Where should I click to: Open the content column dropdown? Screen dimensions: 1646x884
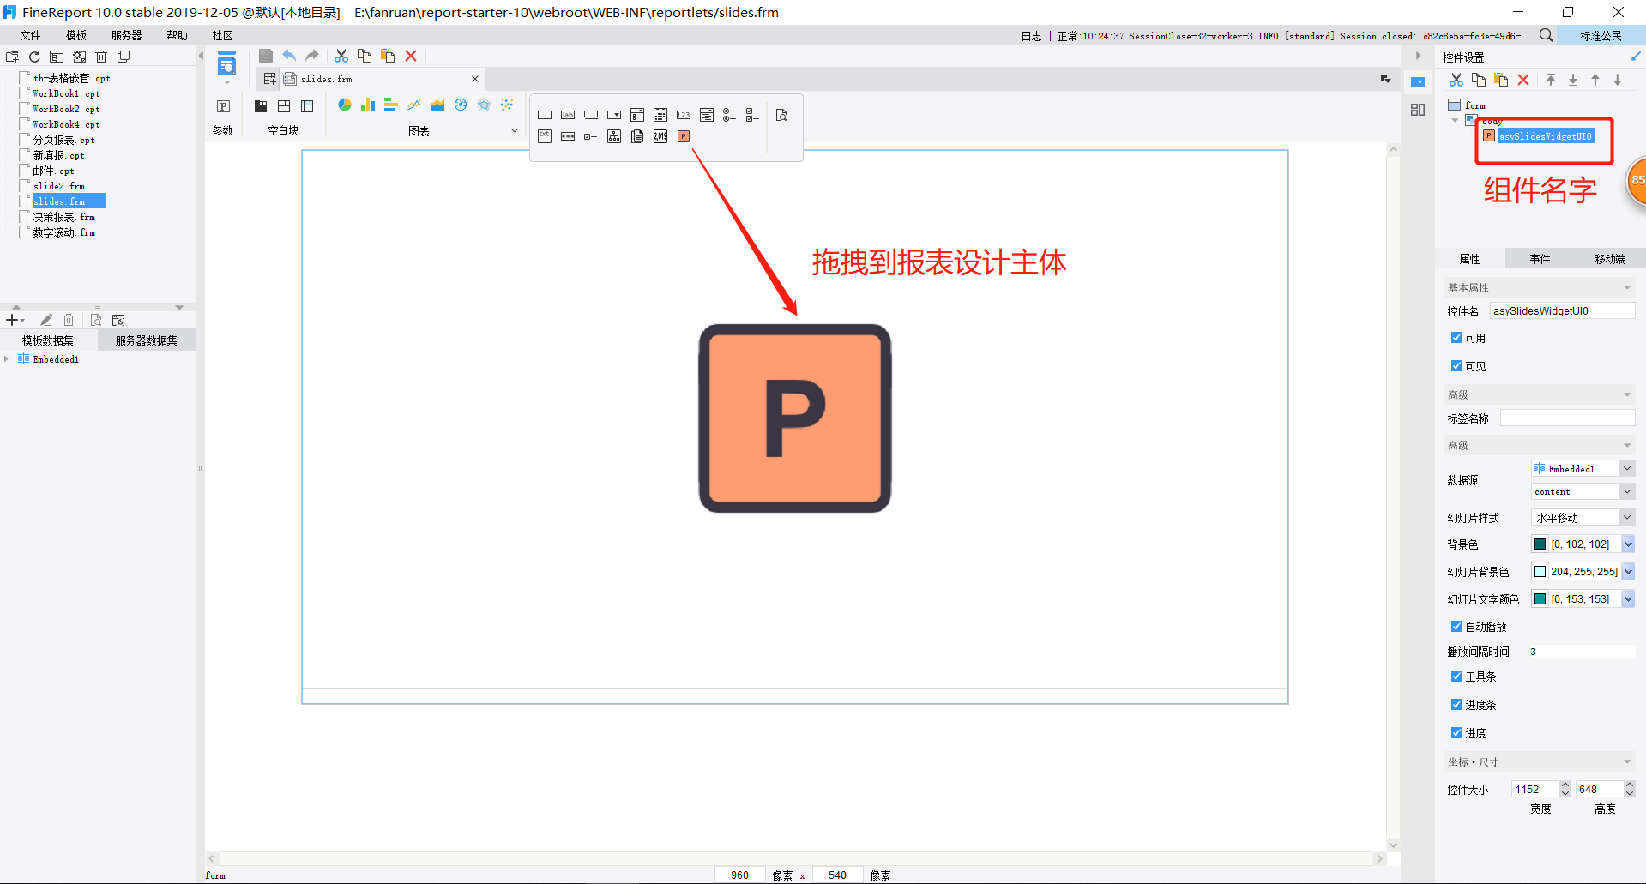(x=1627, y=491)
